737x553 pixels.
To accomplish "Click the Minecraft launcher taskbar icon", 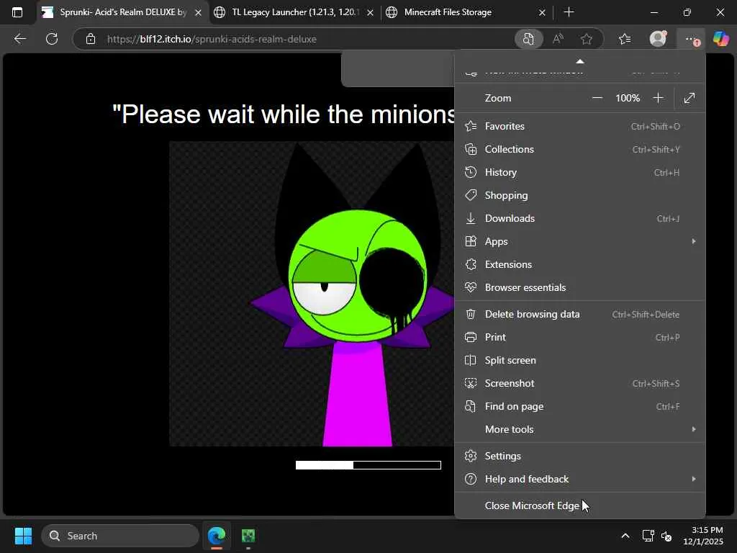I will coord(248,536).
